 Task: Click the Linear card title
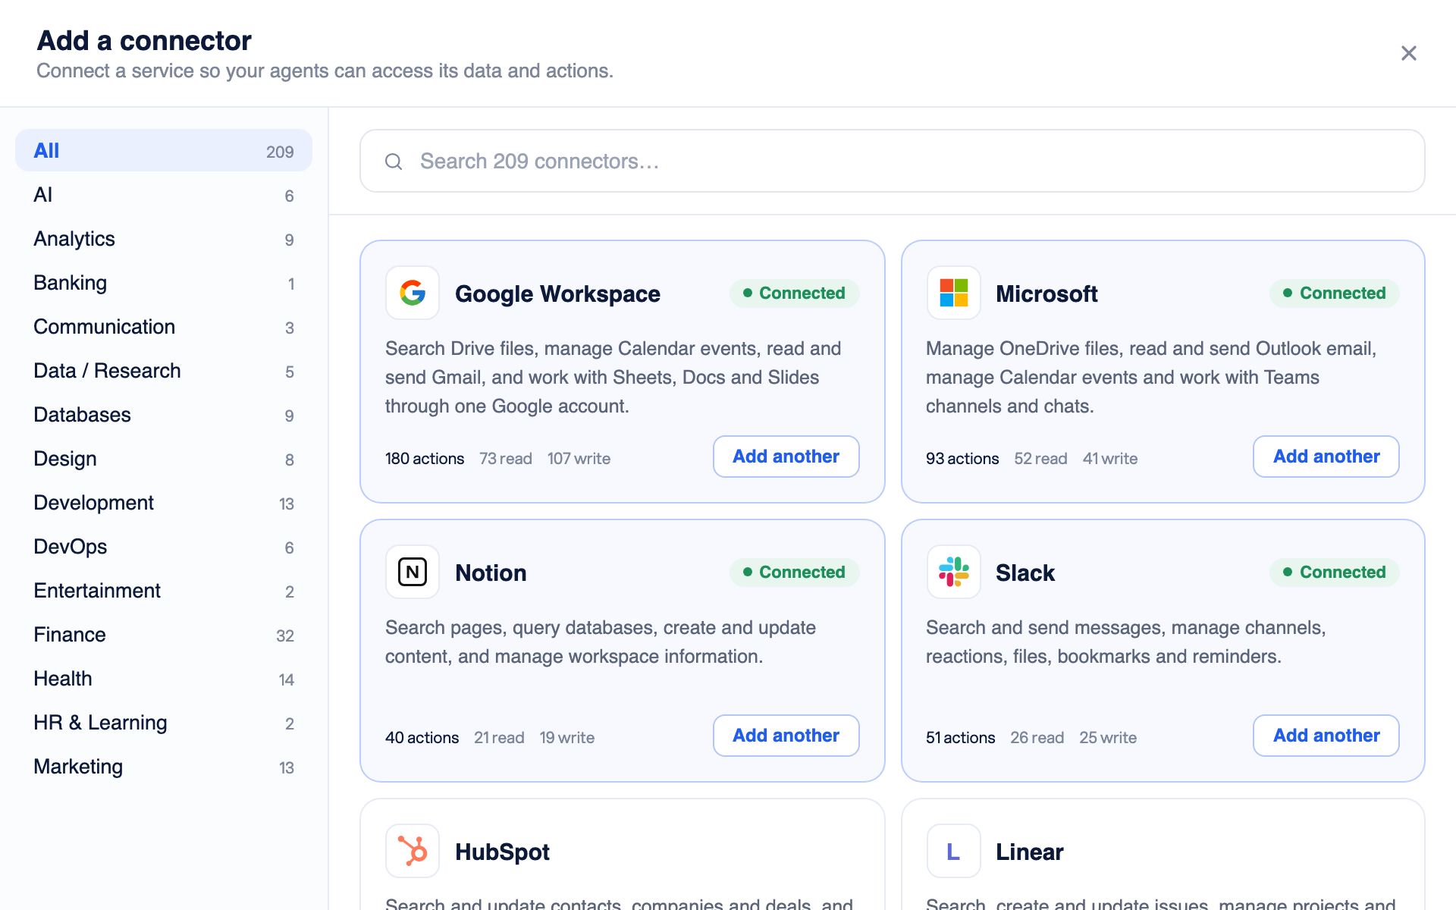[x=1029, y=852]
